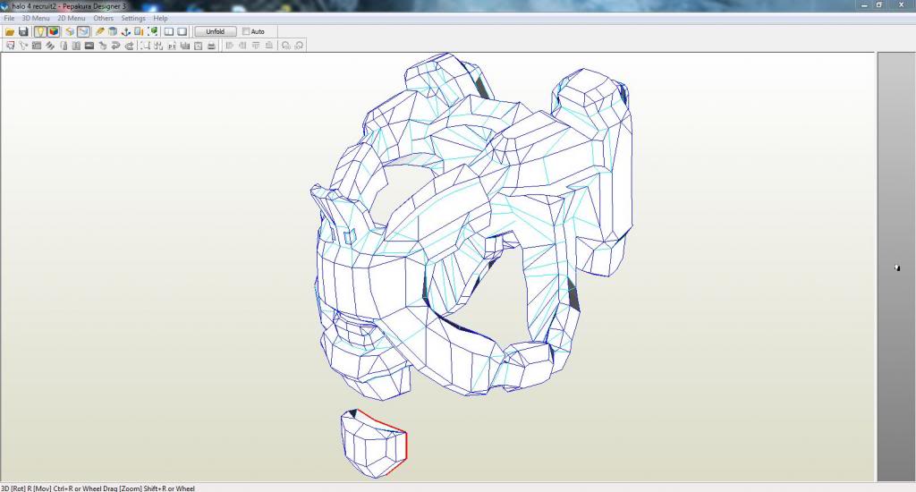Open the Help menu
Screen dimensions: 916x492
[160, 18]
